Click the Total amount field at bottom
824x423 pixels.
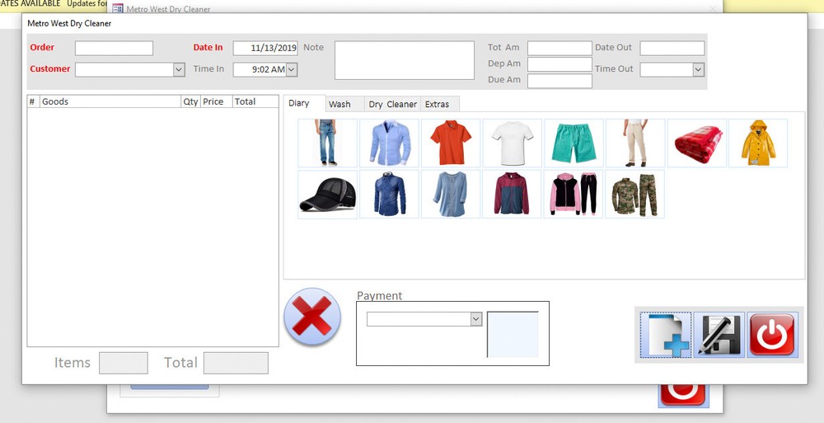tap(236, 363)
